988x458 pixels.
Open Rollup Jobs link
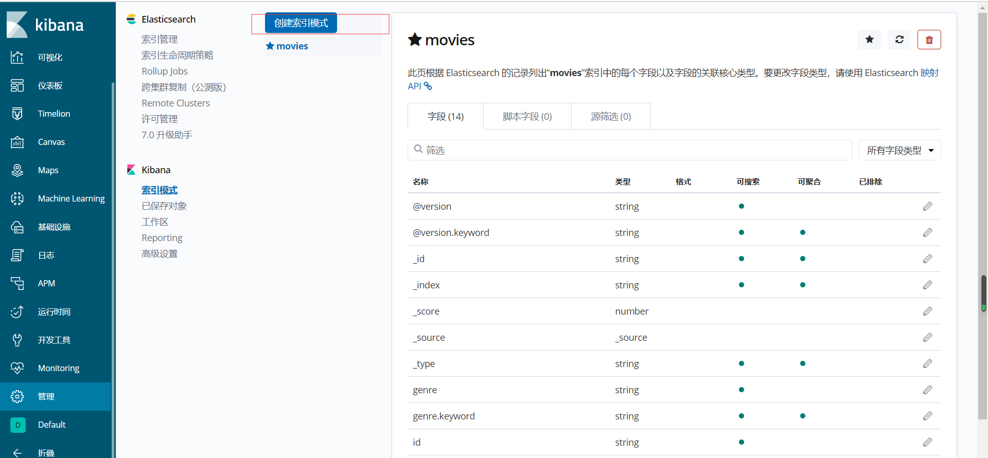[165, 71]
